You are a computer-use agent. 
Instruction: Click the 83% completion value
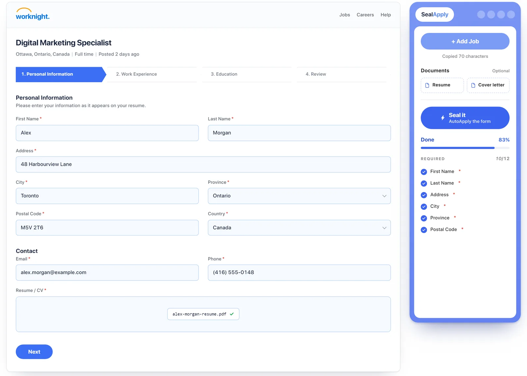point(504,140)
